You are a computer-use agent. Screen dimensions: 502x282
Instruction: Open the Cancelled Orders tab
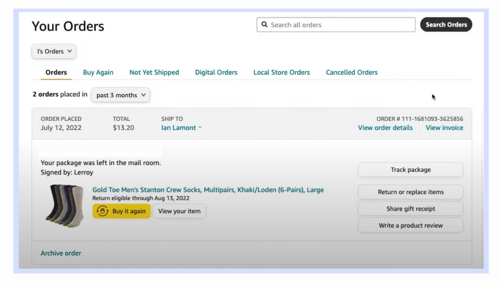tap(352, 72)
